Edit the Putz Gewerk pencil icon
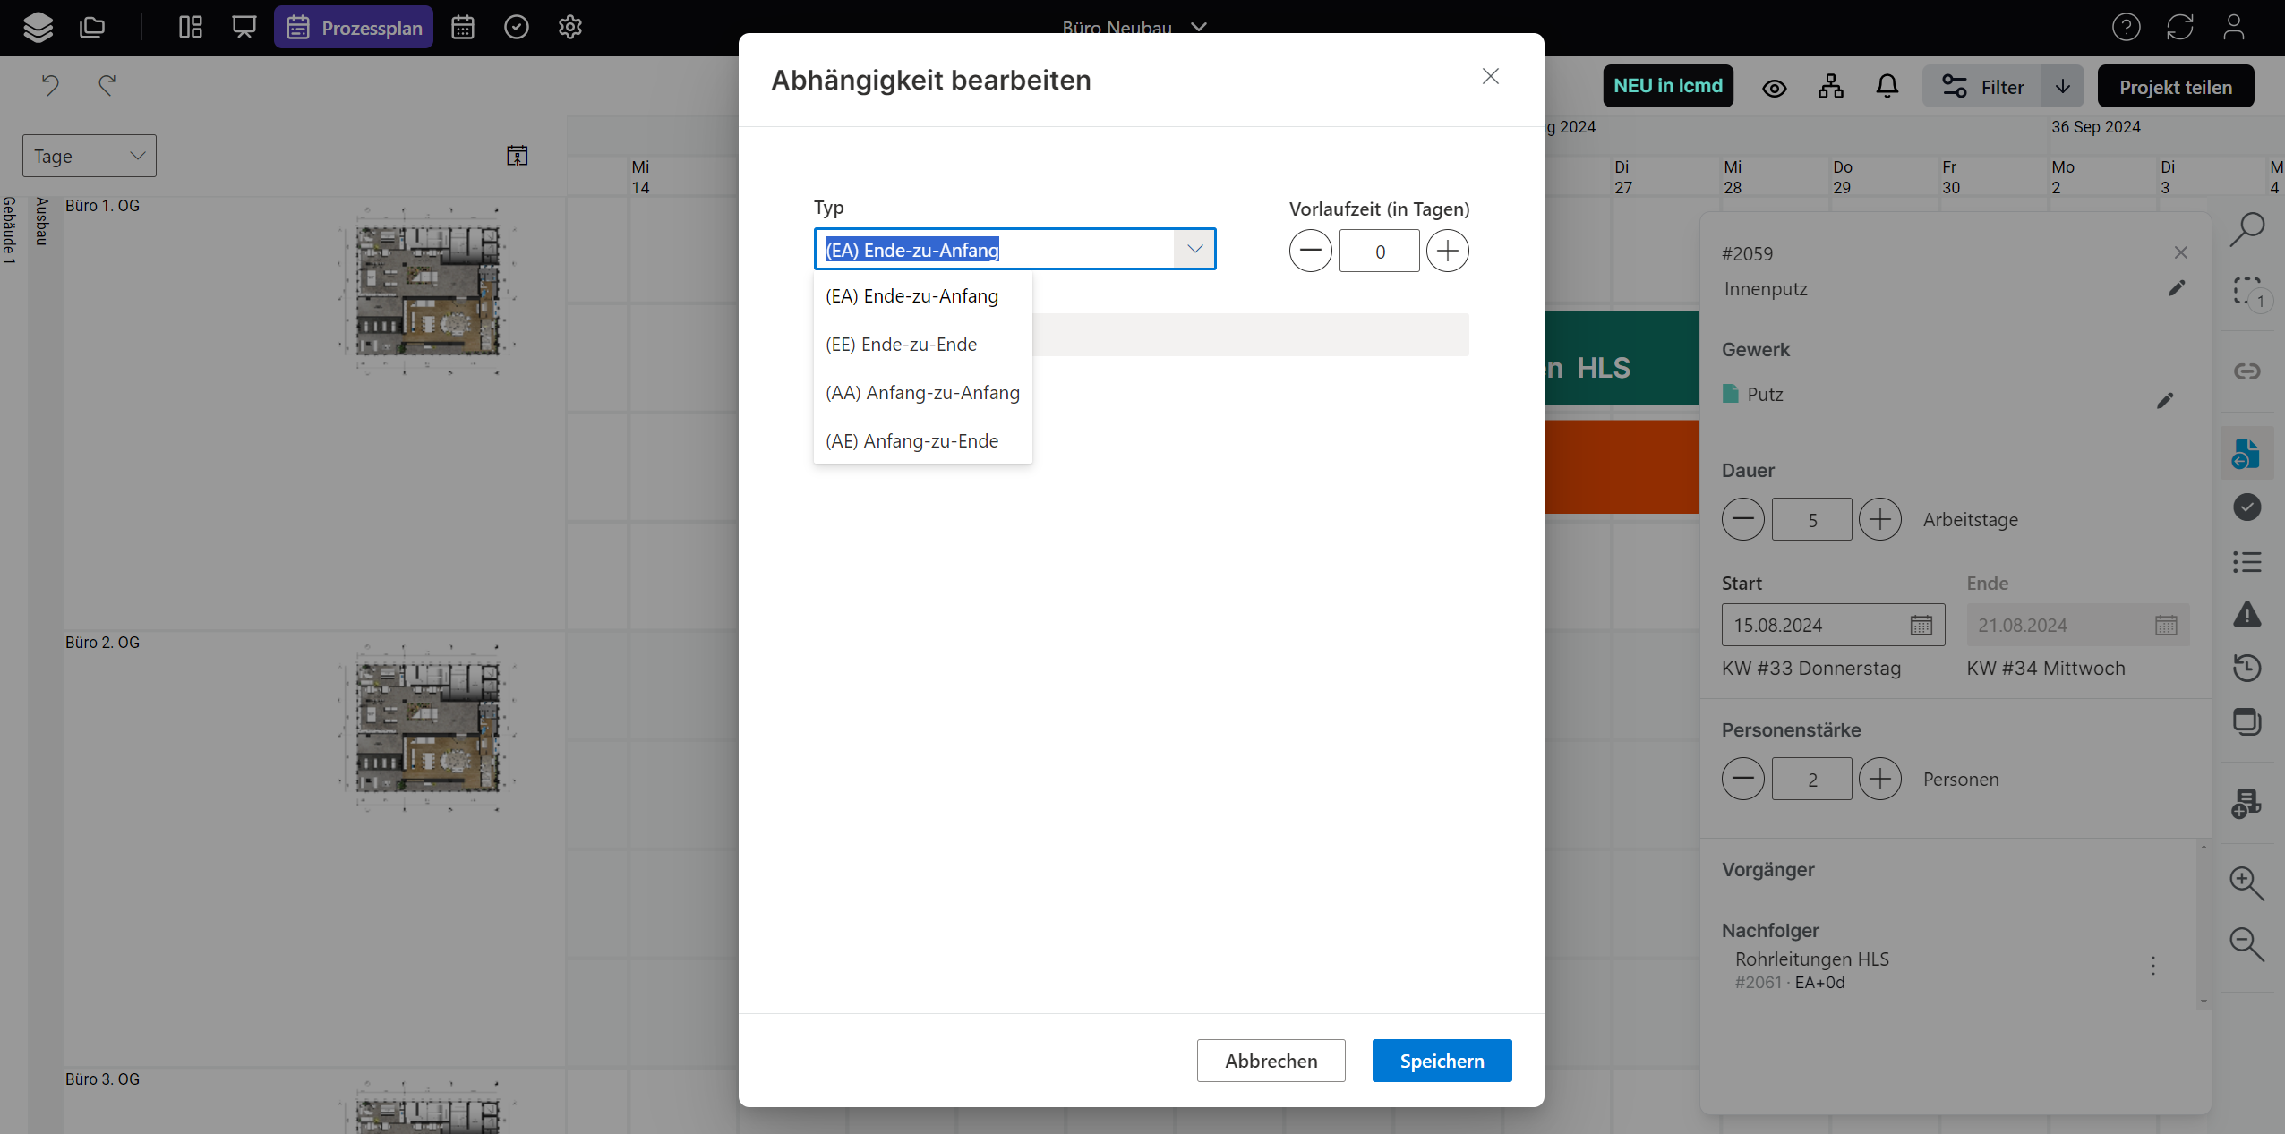 pos(2165,400)
